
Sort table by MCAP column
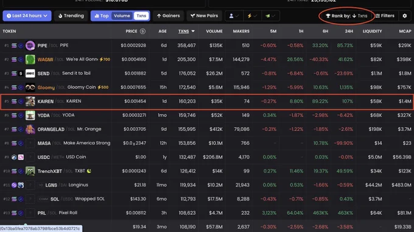(405, 32)
